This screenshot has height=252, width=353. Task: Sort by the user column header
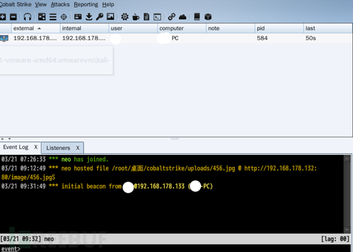(134, 28)
